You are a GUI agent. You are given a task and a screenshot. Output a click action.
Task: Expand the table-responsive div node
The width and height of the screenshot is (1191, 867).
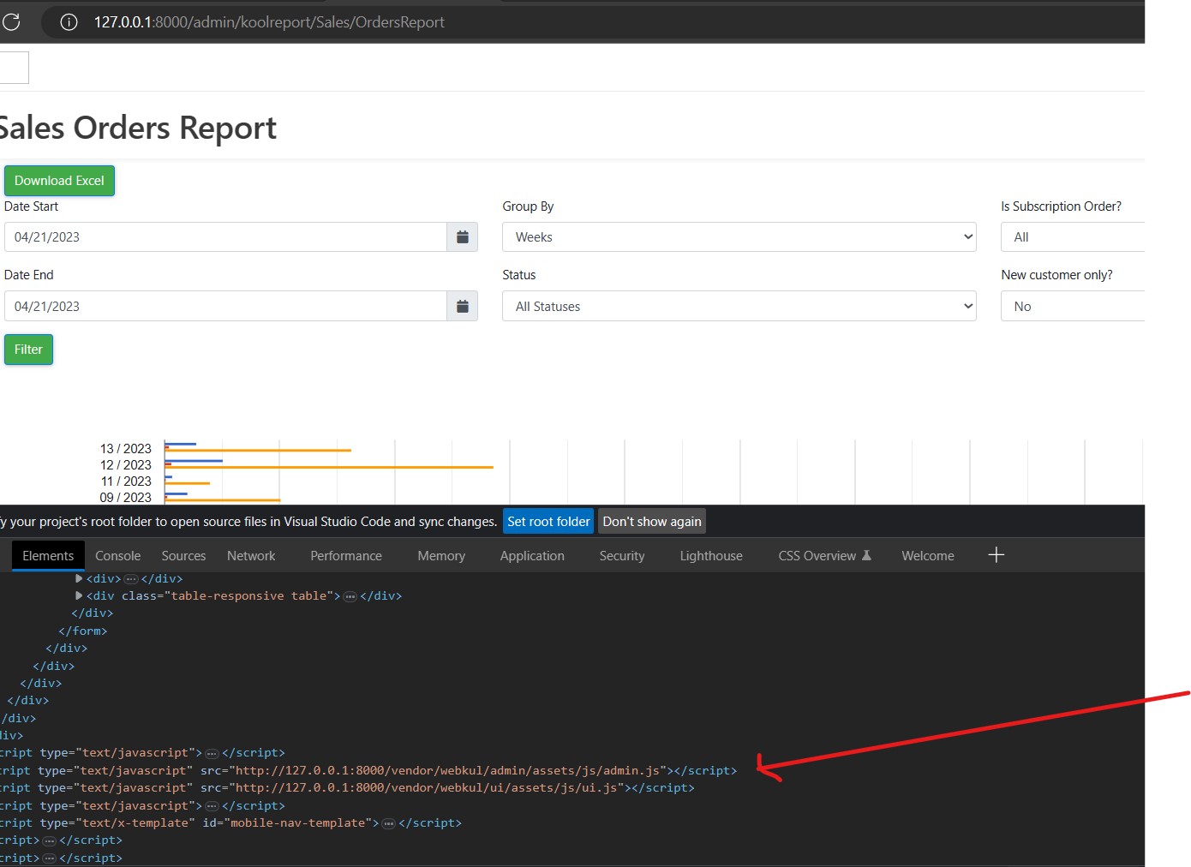pyautogui.click(x=79, y=595)
